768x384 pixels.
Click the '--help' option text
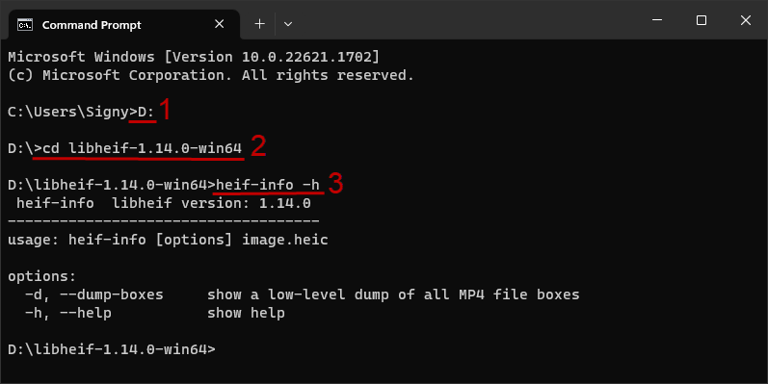click(86, 313)
